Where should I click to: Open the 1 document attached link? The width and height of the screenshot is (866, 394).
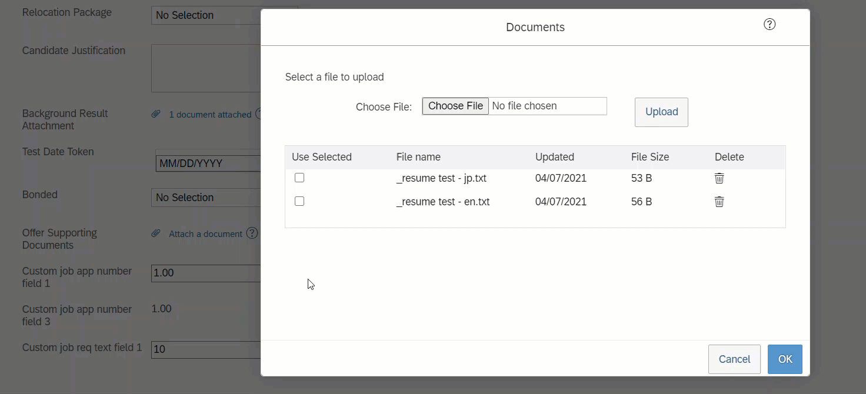(x=210, y=115)
